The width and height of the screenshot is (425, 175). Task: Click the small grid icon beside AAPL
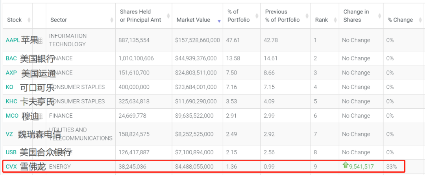(39, 40)
